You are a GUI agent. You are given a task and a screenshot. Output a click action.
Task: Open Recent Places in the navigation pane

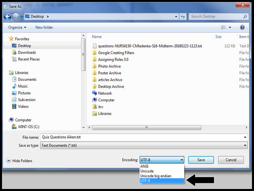tap(29, 59)
